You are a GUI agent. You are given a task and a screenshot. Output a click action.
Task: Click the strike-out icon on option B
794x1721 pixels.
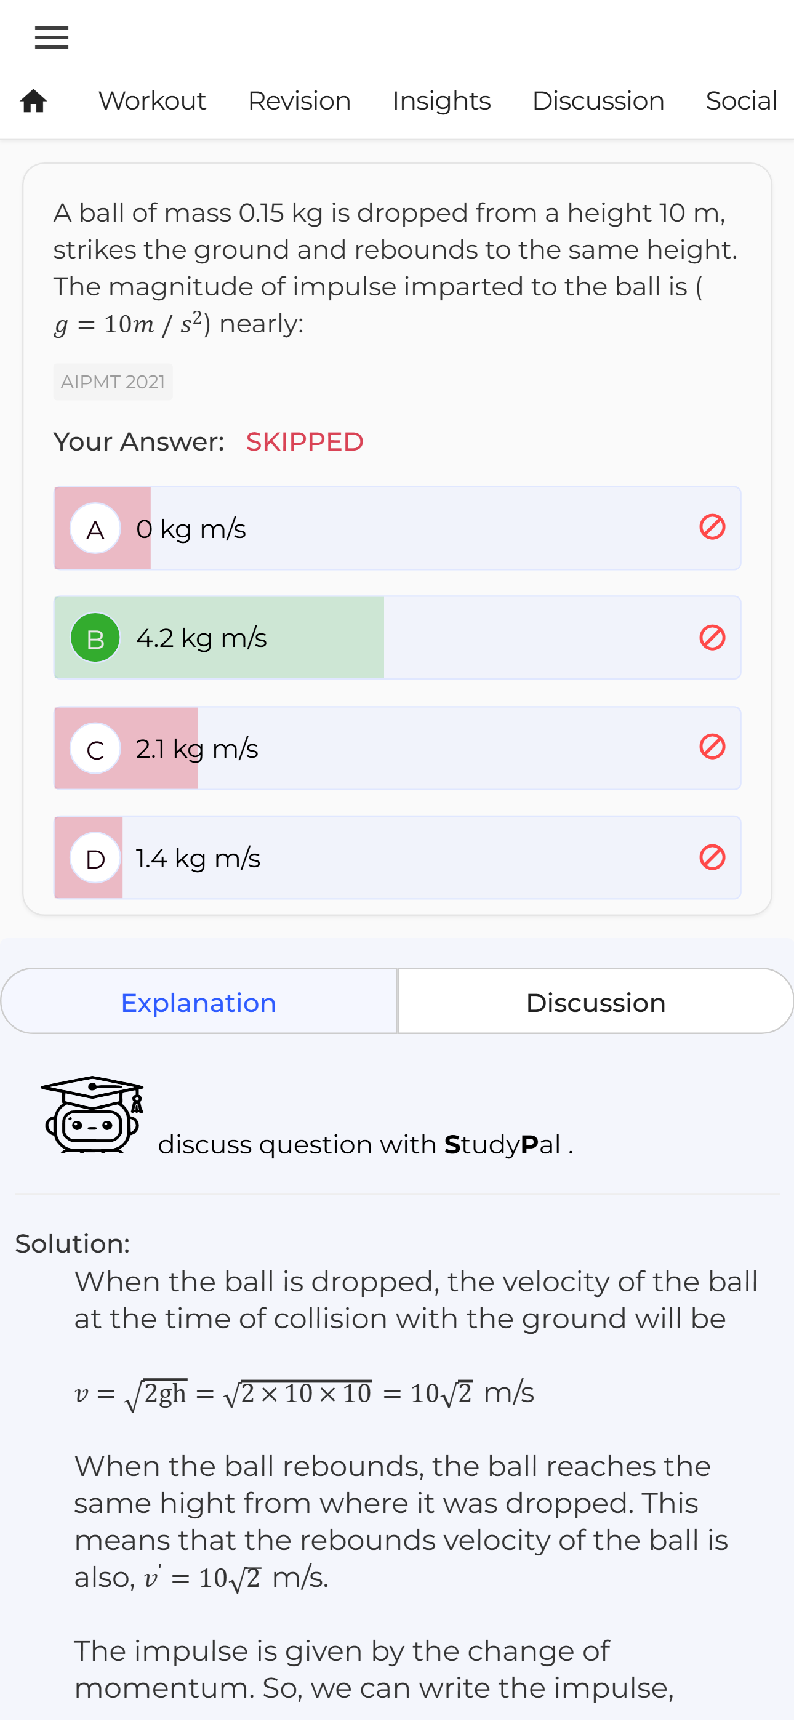[x=712, y=637]
